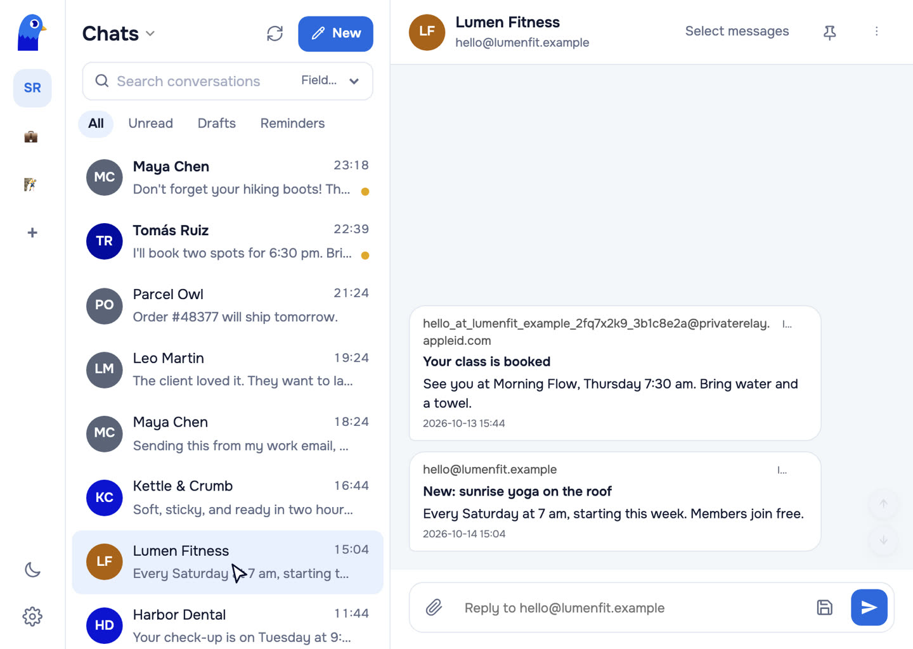
Task: Open Parcel Owl order conversation
Action: [x=228, y=305]
